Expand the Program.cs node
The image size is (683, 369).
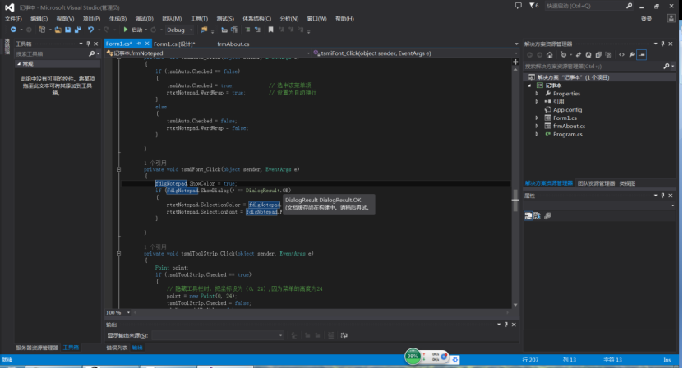[x=537, y=134]
